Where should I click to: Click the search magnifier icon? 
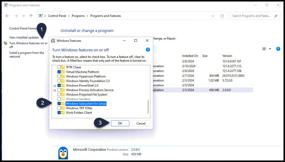tap(276, 16)
